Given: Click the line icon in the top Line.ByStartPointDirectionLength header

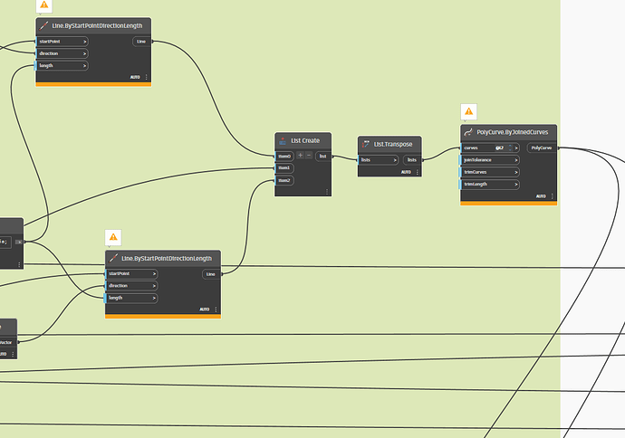Looking at the screenshot, I should pos(43,26).
